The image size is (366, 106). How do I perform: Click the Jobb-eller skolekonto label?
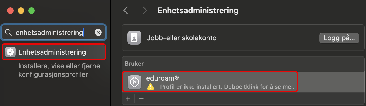(x=182, y=38)
